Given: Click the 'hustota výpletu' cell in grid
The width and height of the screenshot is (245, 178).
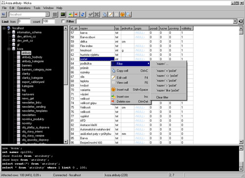Looking at the screenshot, I should pyautogui.click(x=97, y=54).
